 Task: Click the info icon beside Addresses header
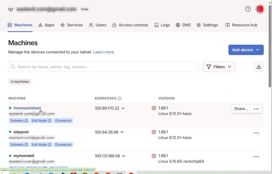pos(120,98)
